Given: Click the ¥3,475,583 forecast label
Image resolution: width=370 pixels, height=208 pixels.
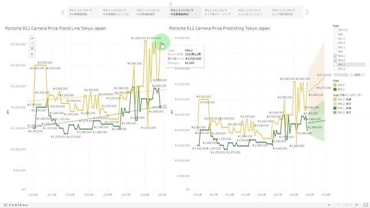Looking at the screenshot, I should click(x=325, y=88).
